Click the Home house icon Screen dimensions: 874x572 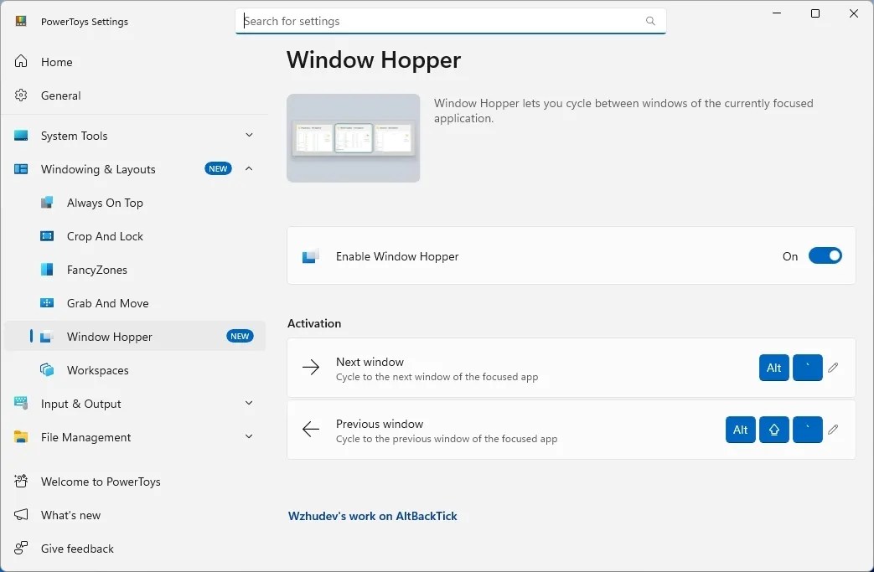(21, 61)
